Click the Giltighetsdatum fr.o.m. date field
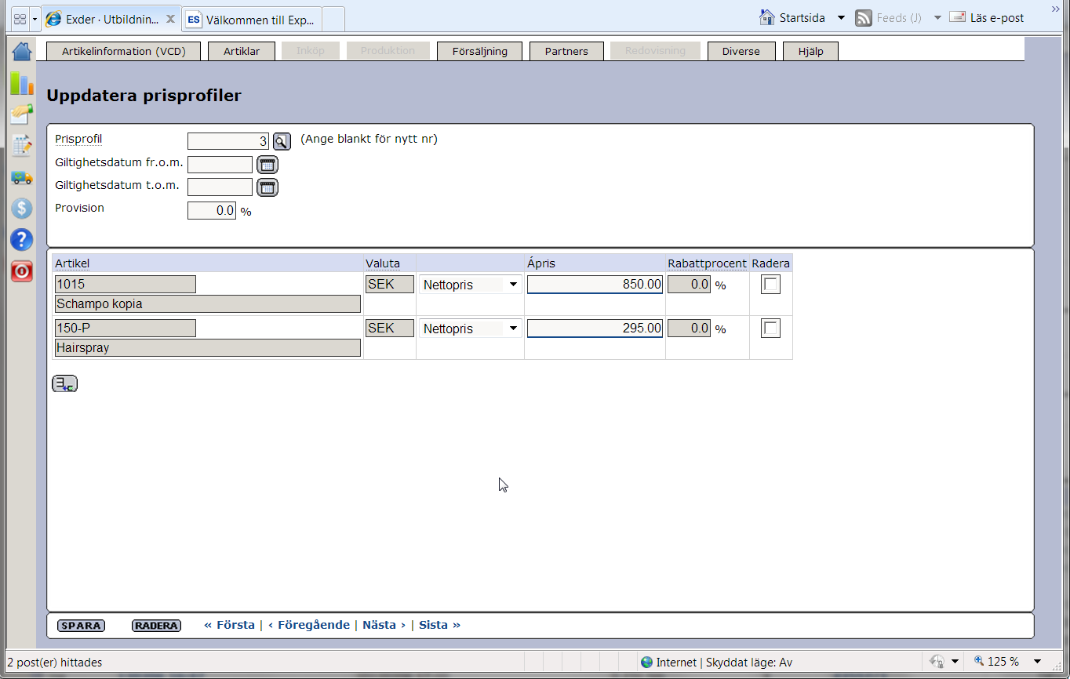The image size is (1070, 679). click(220, 165)
